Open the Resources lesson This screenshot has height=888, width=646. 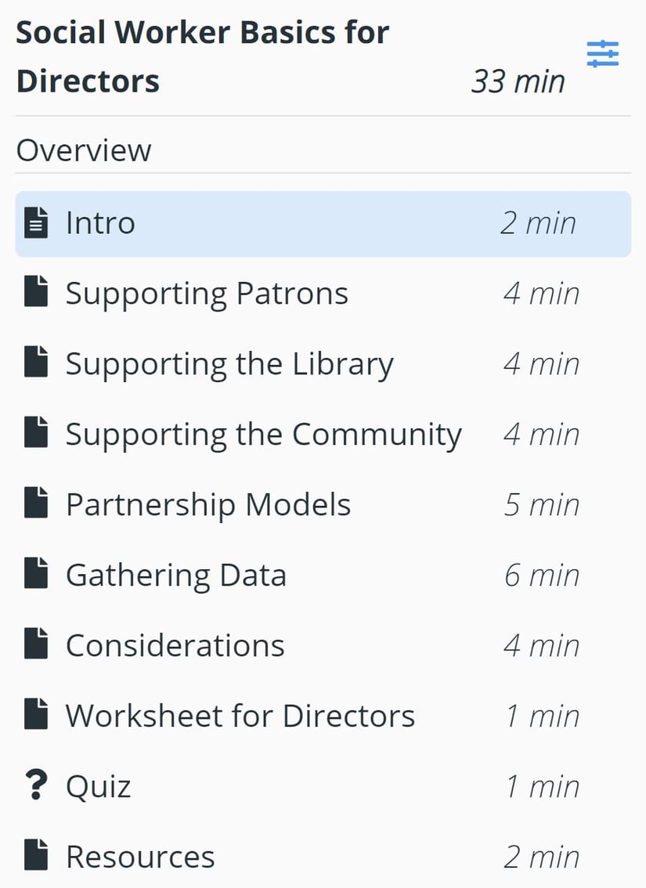(141, 856)
